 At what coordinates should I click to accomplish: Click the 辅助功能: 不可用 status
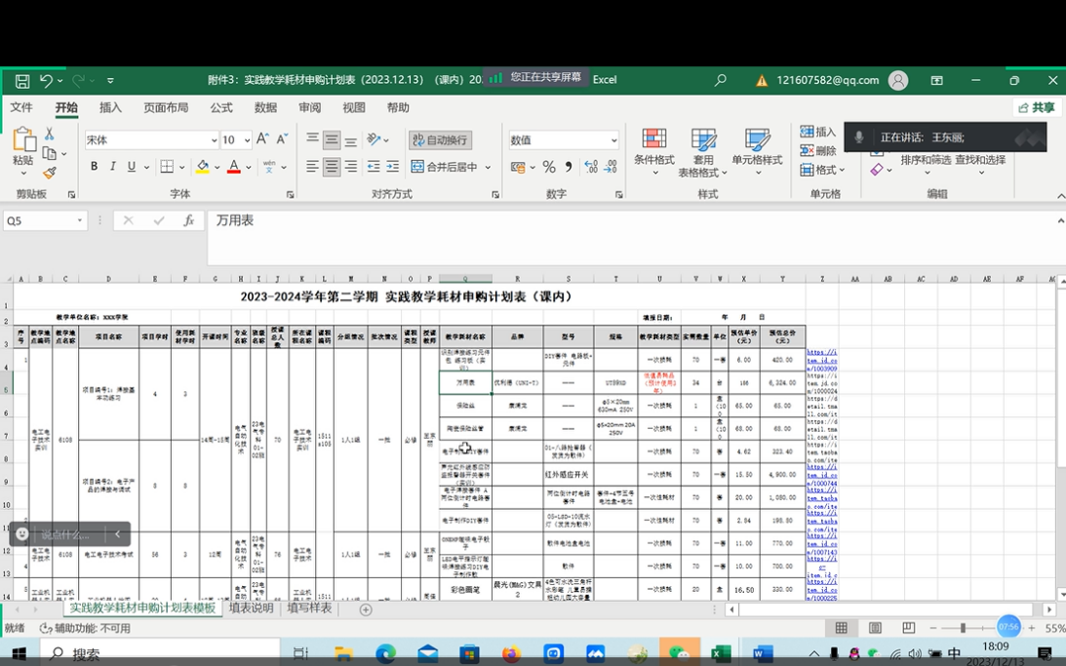coord(85,628)
